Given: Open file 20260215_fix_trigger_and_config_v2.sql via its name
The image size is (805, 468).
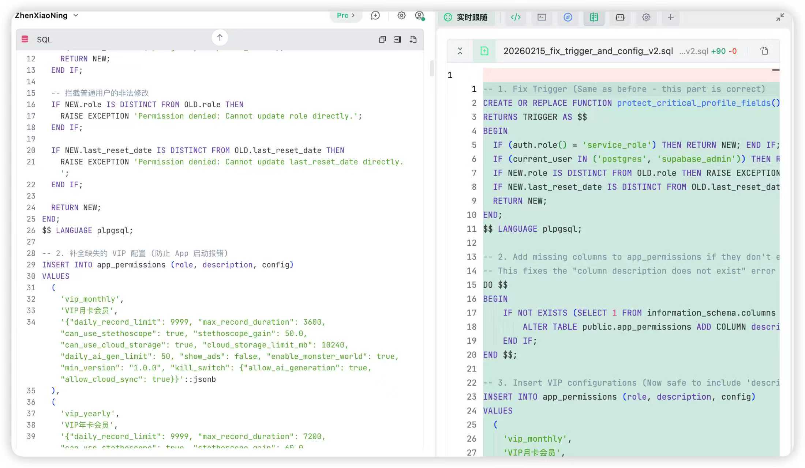Looking at the screenshot, I should click(x=588, y=51).
